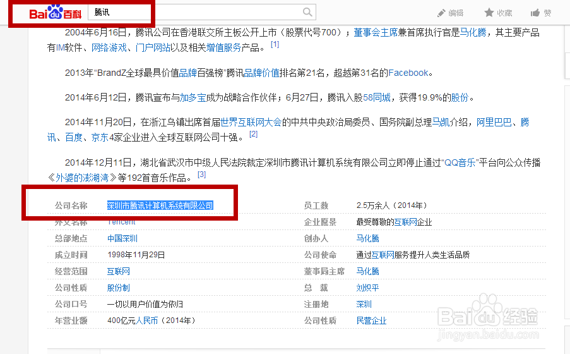This screenshot has height=354, width=570.
Task: Open the IM link
Action: (61, 47)
